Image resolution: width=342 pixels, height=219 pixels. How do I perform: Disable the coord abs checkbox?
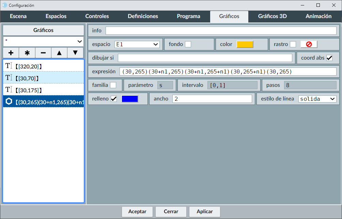(x=329, y=58)
